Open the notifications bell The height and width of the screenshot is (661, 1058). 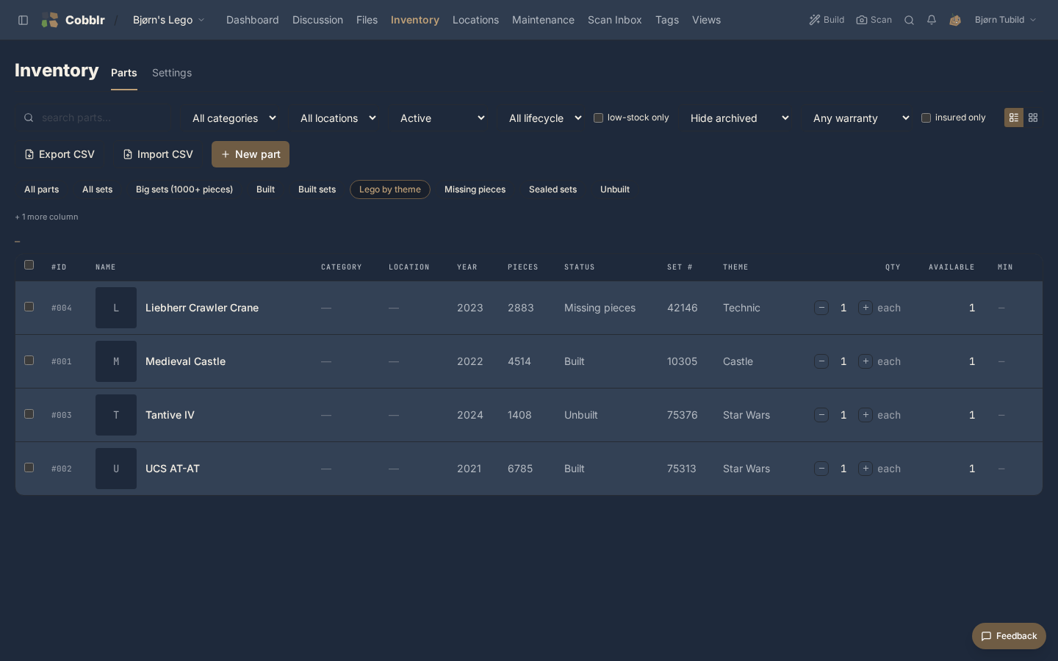coord(931,20)
